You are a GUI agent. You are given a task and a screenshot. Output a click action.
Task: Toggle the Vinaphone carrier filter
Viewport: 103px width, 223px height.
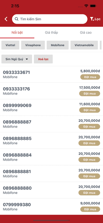click(x=33, y=45)
